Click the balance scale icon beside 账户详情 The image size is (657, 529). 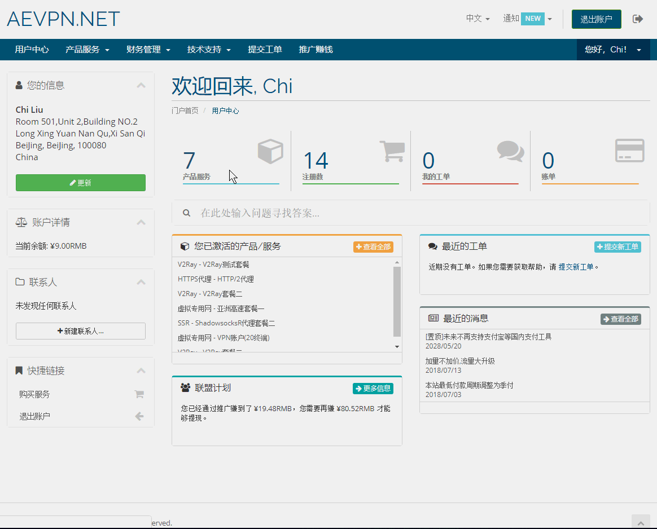coord(21,222)
